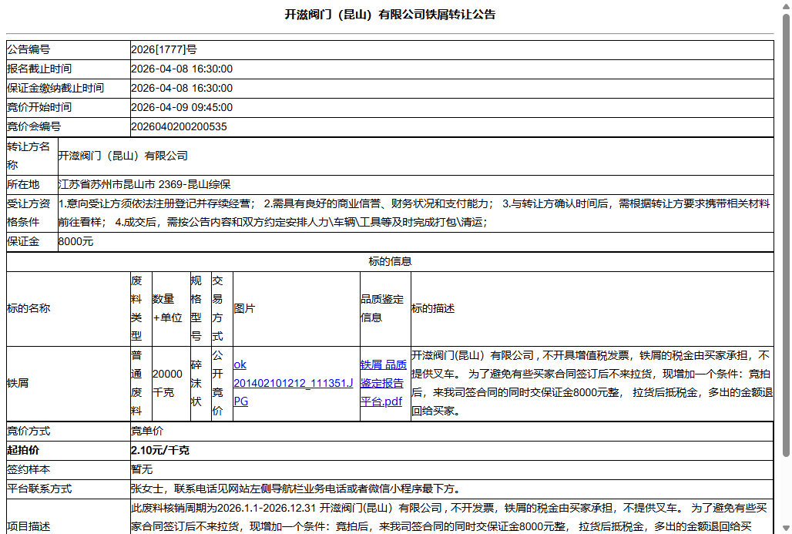792x534 pixels.
Task: Click the 签约样本 value 暂无
Action: [x=142, y=469]
